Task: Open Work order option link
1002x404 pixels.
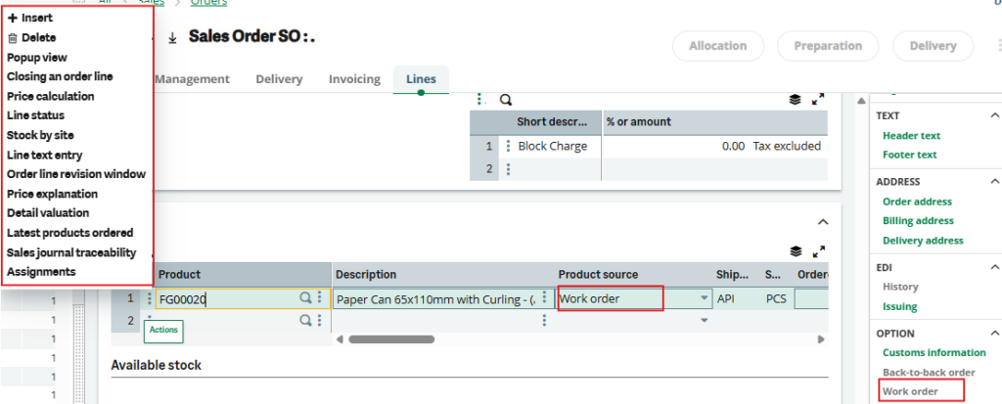Action: tap(911, 391)
